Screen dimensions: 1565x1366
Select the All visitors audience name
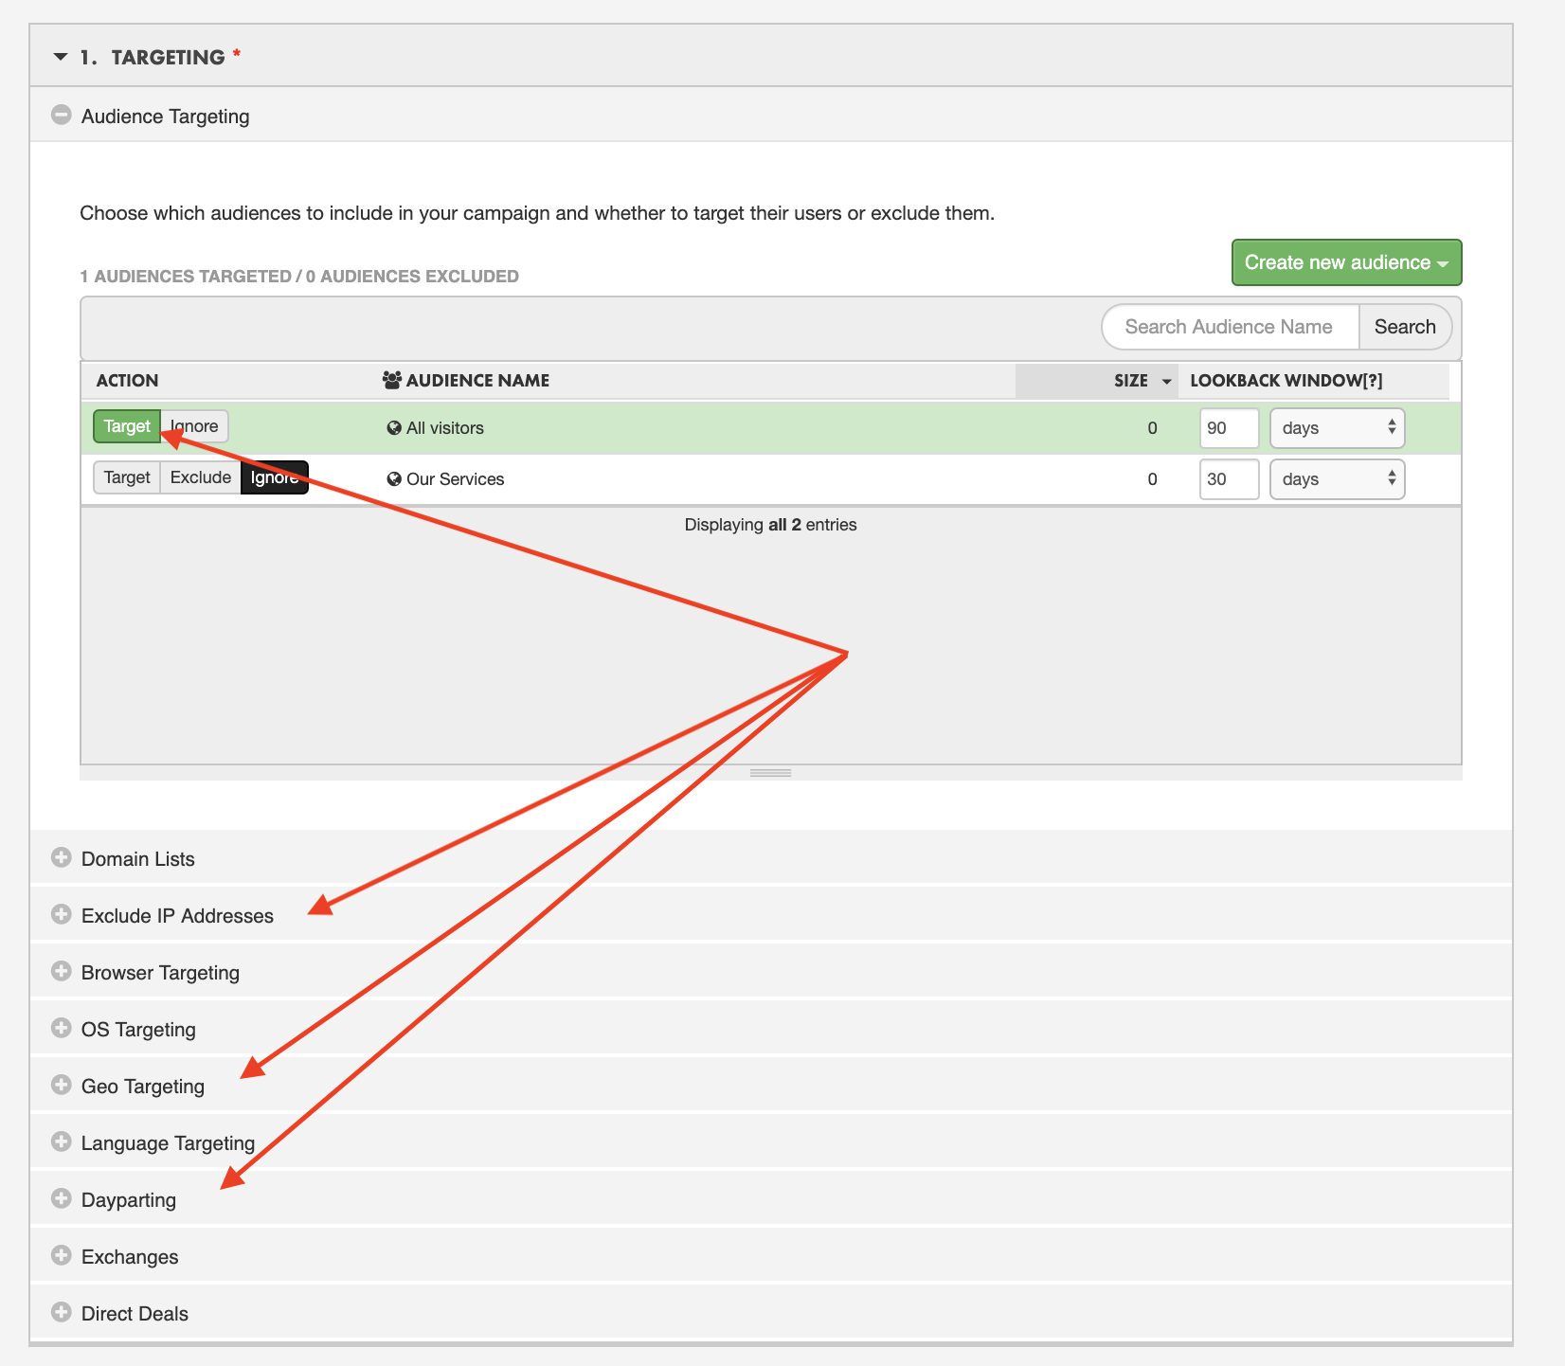[445, 428]
